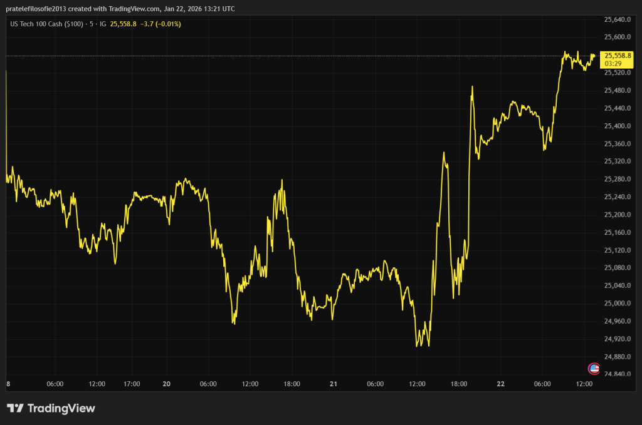
Task: Click the TradingView logo icon
Action: coord(15,408)
